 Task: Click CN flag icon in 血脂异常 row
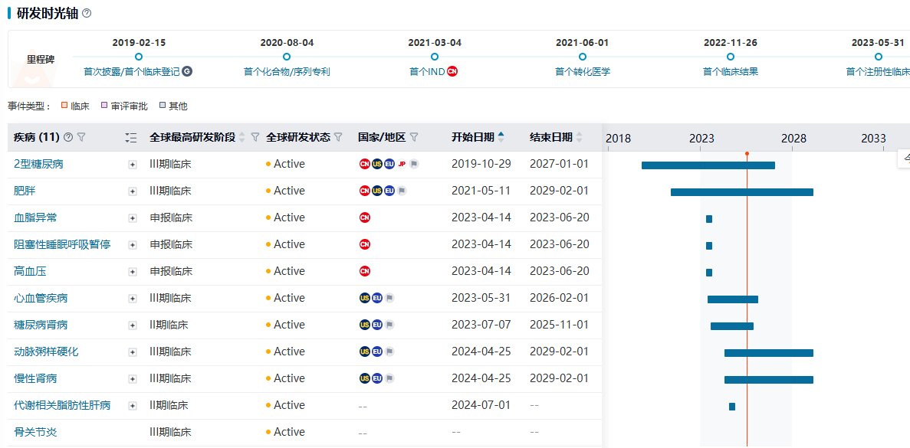pyautogui.click(x=365, y=217)
